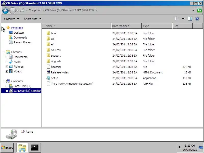Click the Favorites link in navigation pane

tap(17, 28)
